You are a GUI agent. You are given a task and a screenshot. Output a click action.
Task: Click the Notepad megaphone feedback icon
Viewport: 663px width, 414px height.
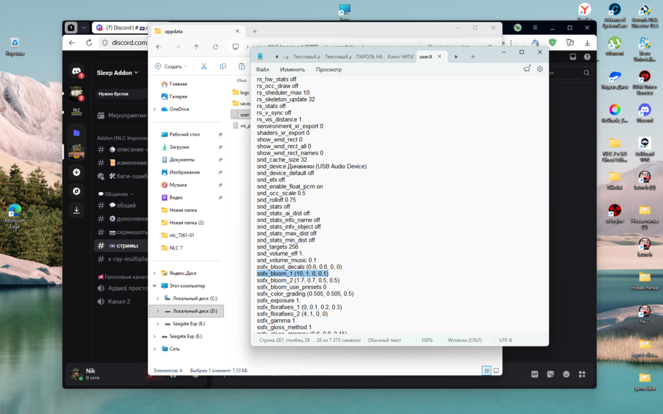point(526,69)
